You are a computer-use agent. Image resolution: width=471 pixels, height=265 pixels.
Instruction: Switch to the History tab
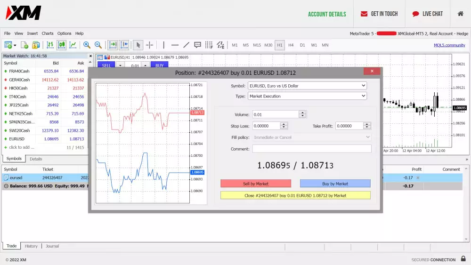tap(31, 246)
